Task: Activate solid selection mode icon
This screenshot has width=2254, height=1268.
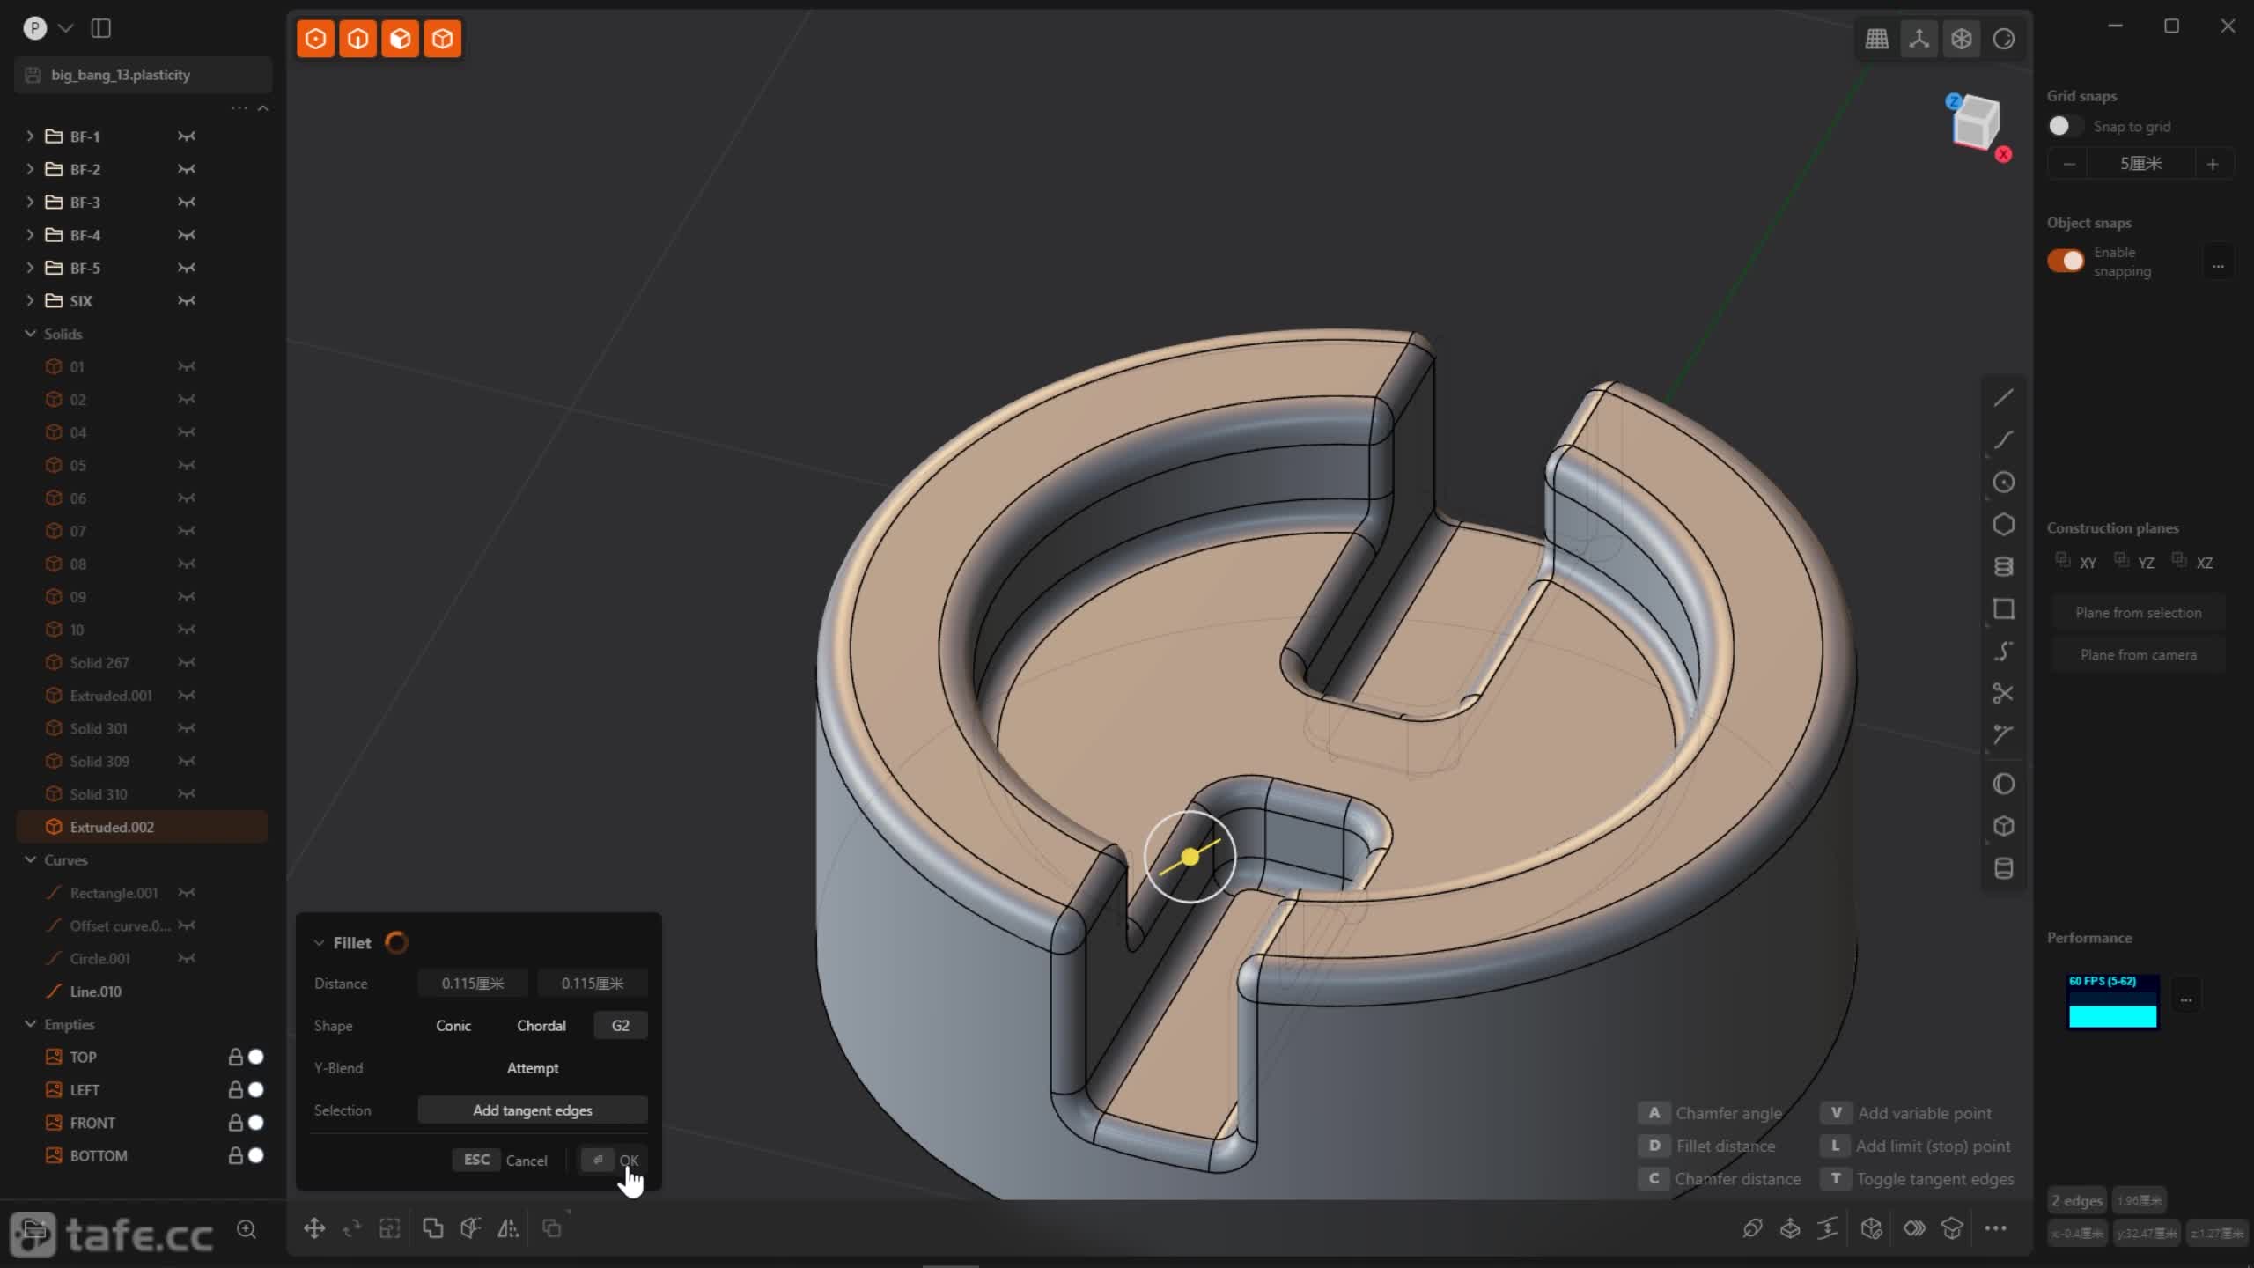Action: (x=443, y=39)
